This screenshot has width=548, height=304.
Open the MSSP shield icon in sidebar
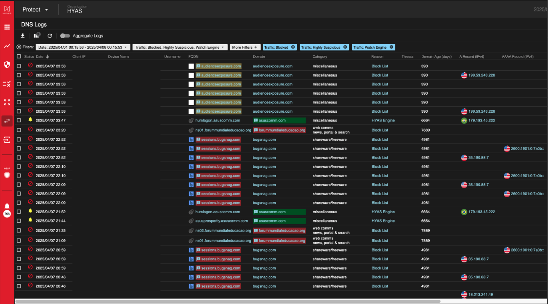(x=6, y=175)
